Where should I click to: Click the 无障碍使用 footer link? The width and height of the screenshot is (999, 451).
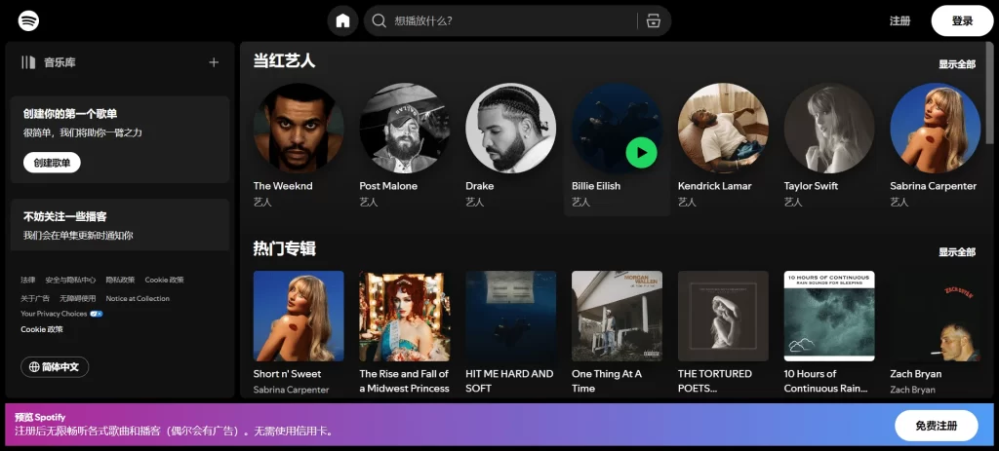(78, 298)
